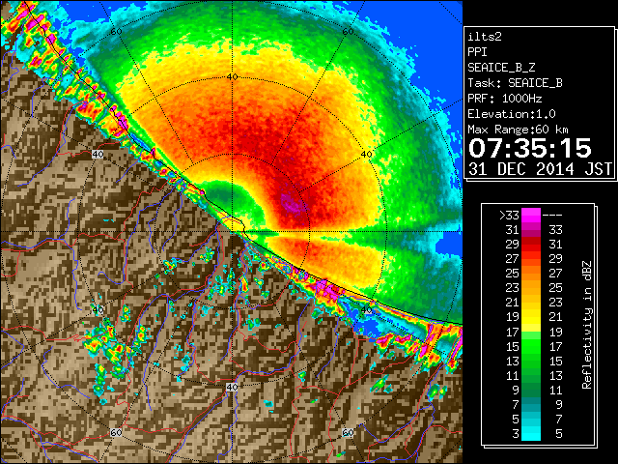Pick the yellow 19–21 dBZ legend swatch
This screenshot has height=464, width=618.
[x=531, y=317]
